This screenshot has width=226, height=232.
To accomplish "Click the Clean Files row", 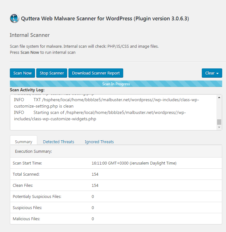I will pyautogui.click(x=116, y=186).
